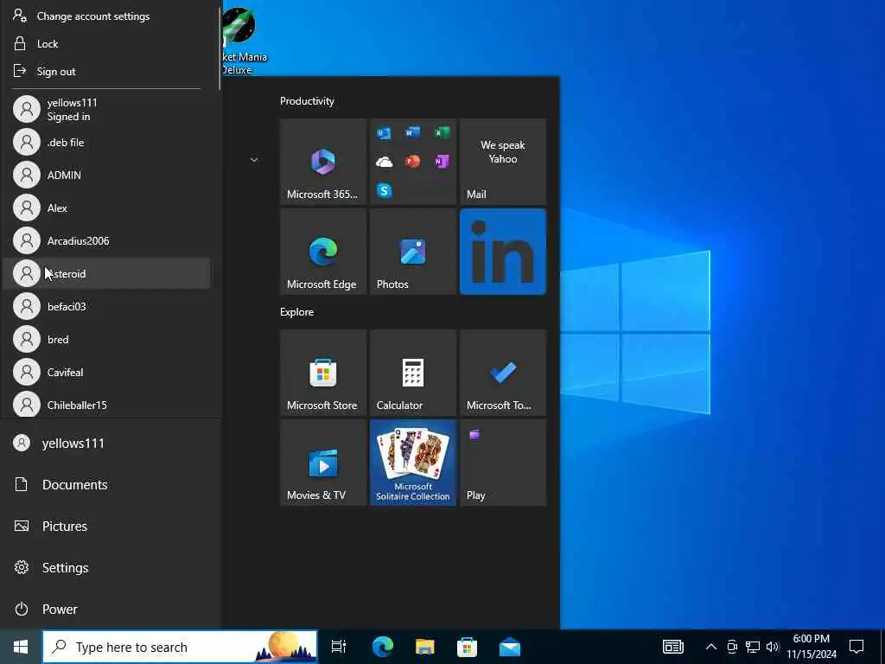Show hidden system tray icons
Image resolution: width=885 pixels, height=664 pixels.
point(711,647)
